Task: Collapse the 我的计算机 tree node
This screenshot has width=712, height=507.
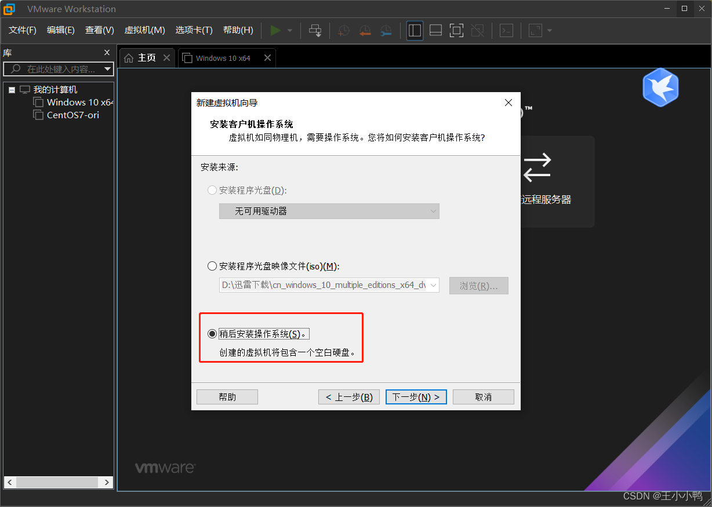Action: click(x=12, y=90)
